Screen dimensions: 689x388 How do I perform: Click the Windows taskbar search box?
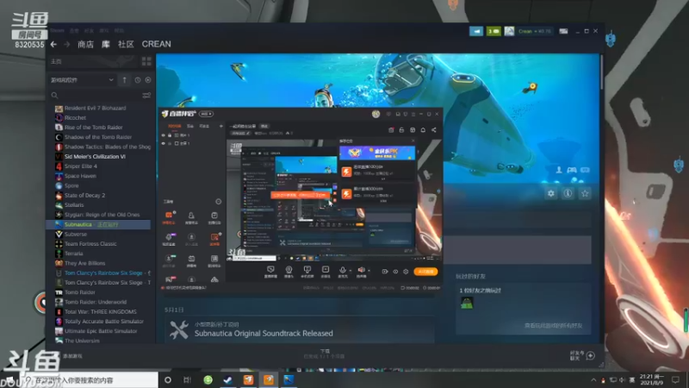90,379
